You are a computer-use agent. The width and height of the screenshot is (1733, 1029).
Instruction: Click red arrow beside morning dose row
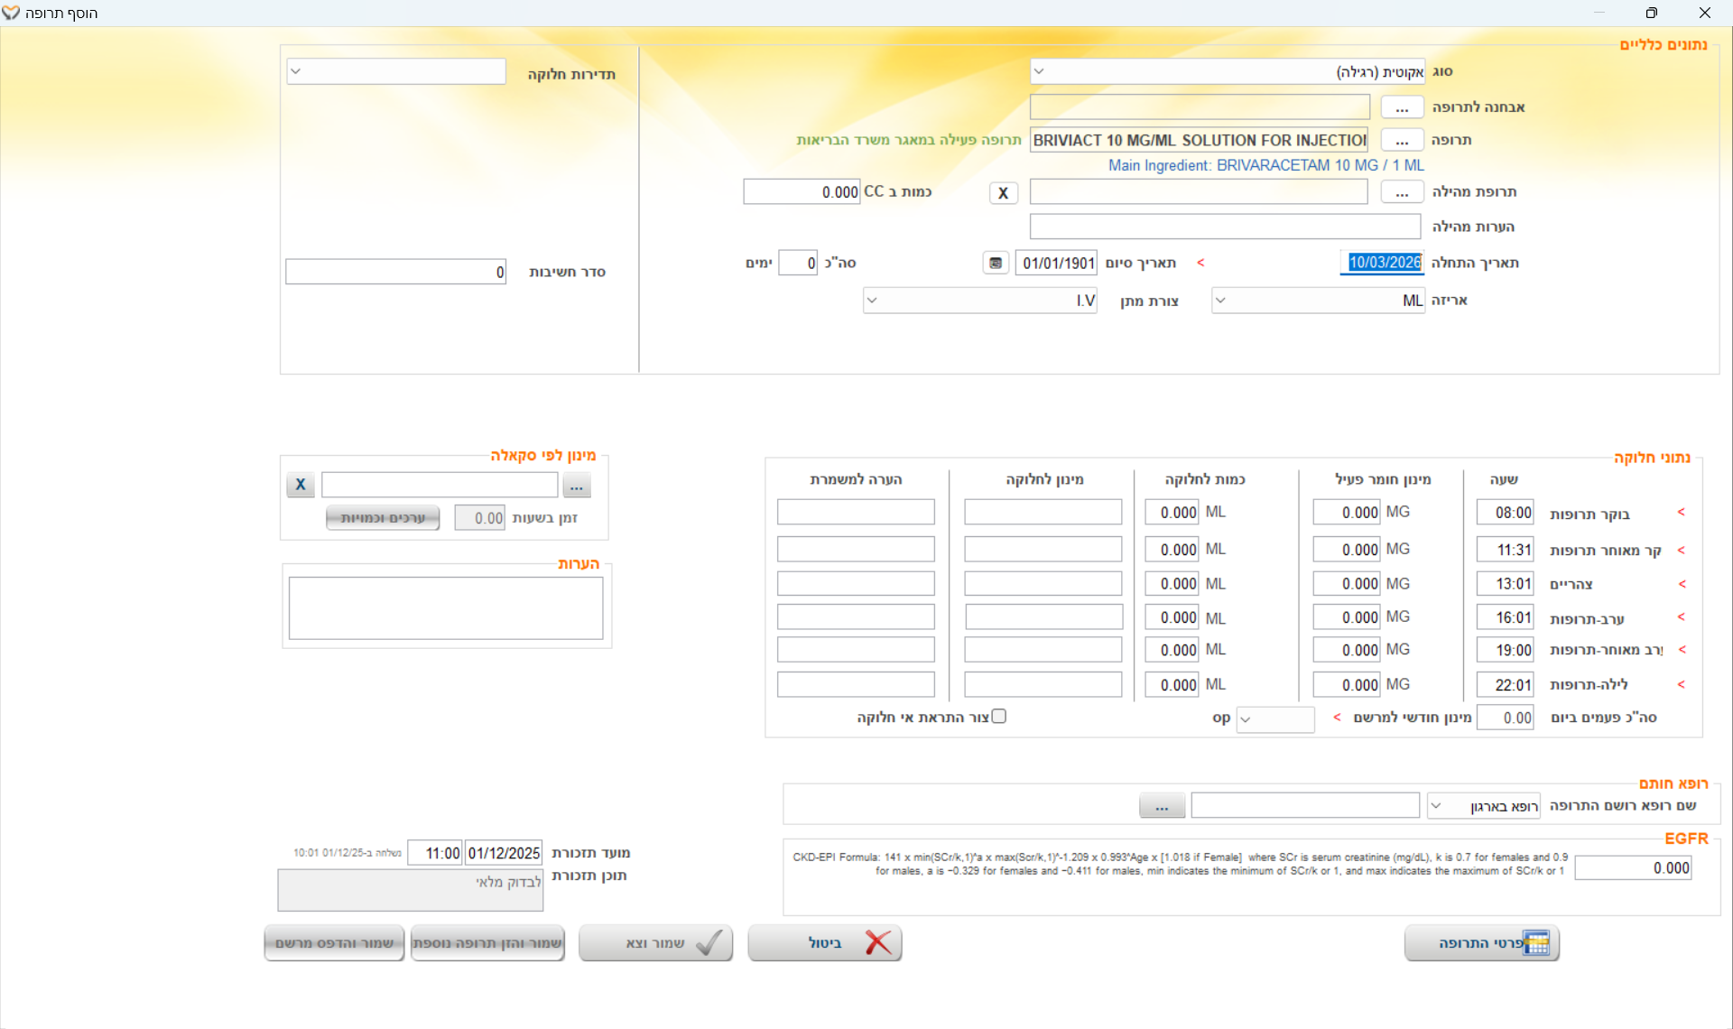click(1681, 513)
